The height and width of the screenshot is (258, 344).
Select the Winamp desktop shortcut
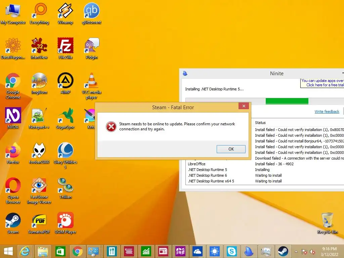tap(65, 13)
